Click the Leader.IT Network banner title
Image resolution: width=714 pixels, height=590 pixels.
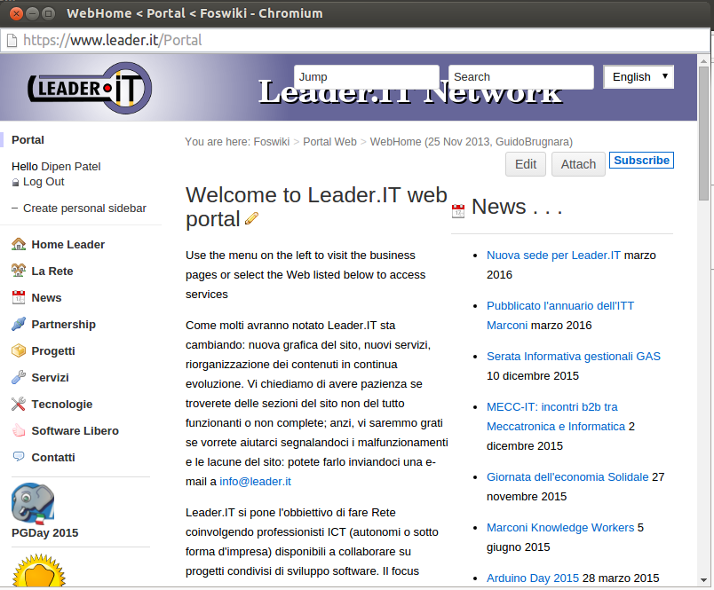point(410,93)
